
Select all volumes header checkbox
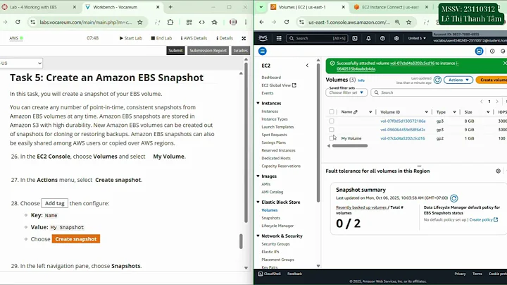(x=332, y=112)
